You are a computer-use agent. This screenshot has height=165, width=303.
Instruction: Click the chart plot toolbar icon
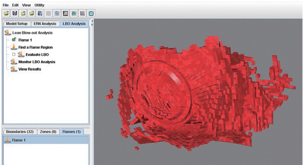(82, 13)
